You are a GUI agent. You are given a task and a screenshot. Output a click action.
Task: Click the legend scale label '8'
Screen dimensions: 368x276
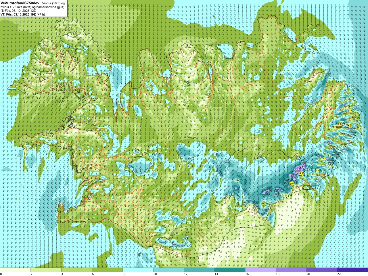[123, 274]
